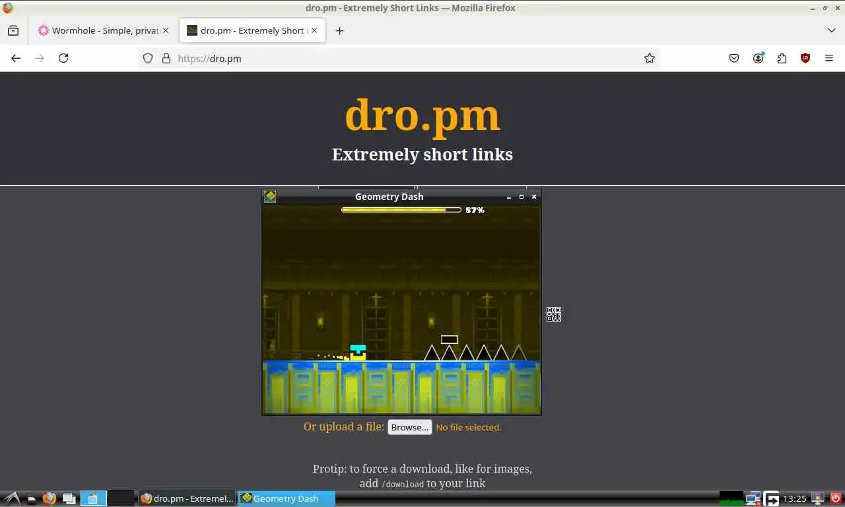Click the 'No file selected.' text
The image size is (845, 507).
click(x=469, y=427)
